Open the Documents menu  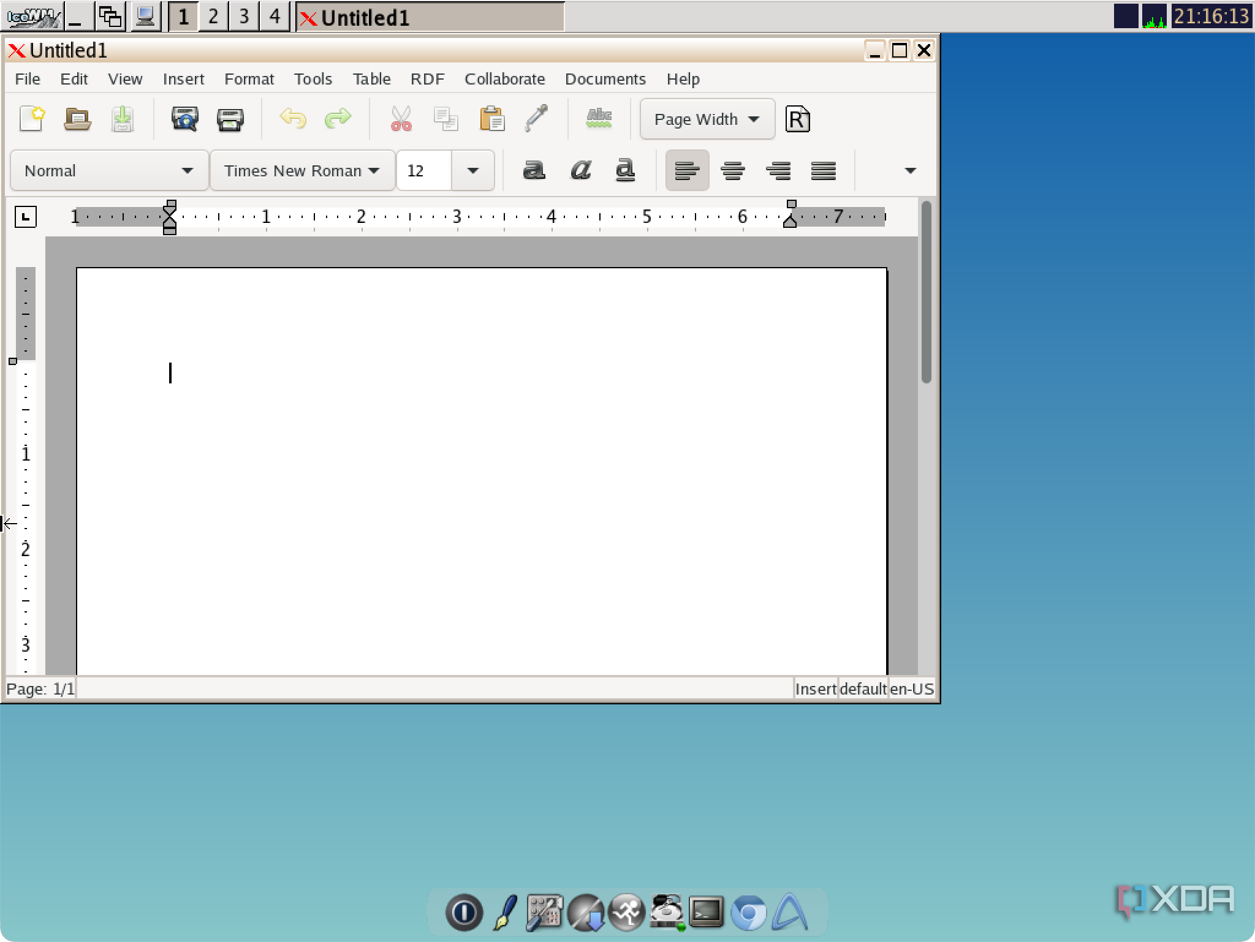click(605, 79)
